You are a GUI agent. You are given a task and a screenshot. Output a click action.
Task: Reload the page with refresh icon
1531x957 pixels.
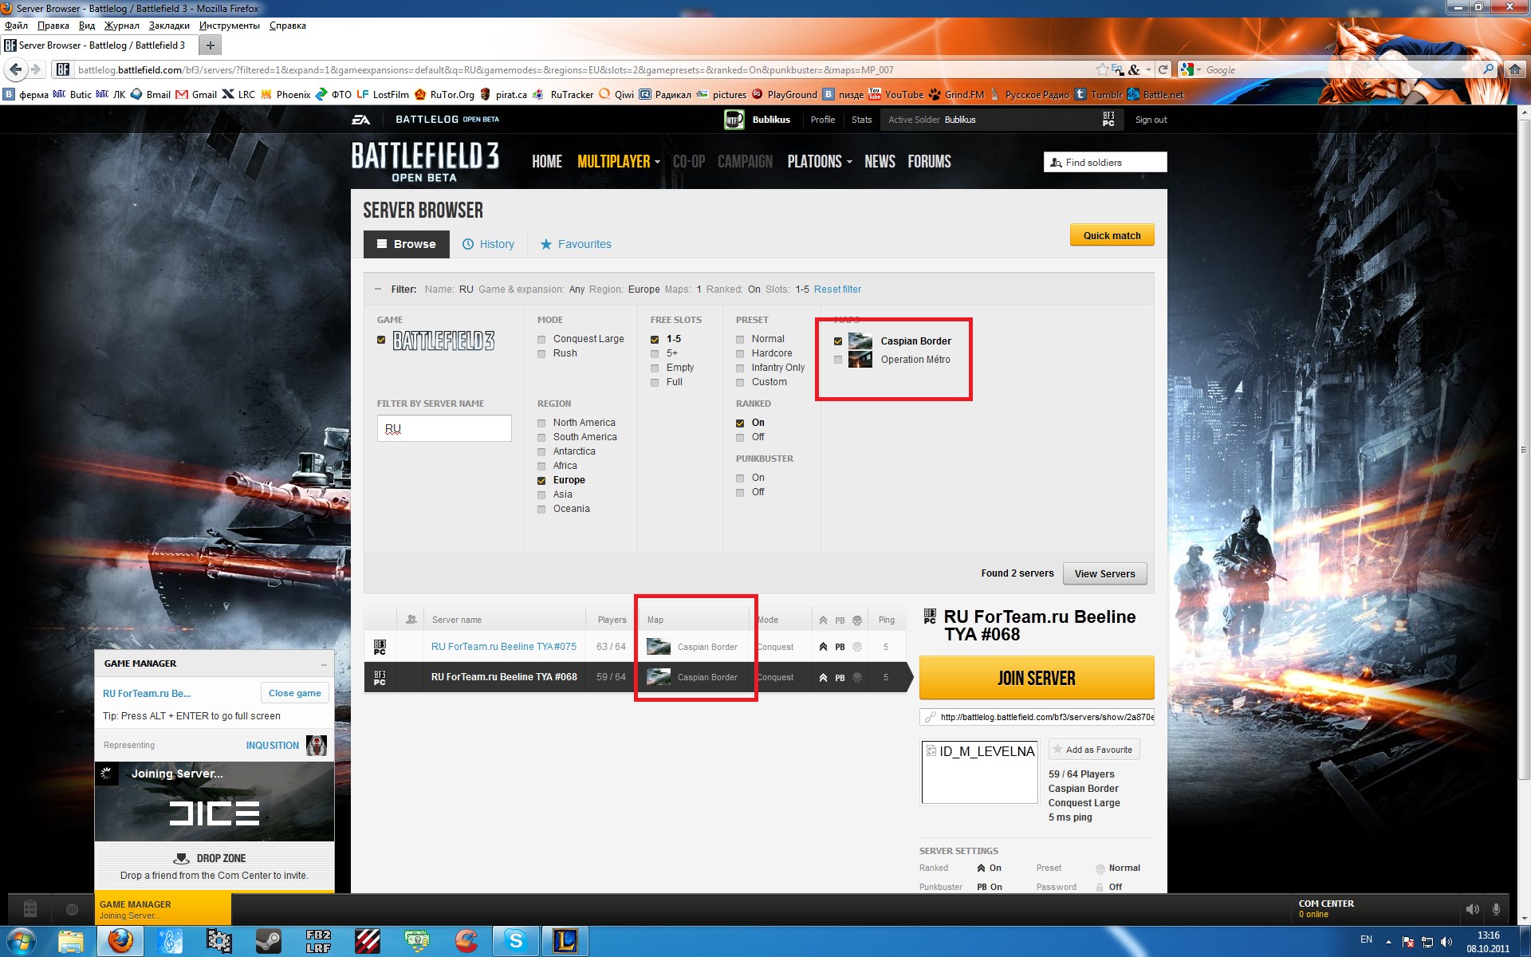1163,69
